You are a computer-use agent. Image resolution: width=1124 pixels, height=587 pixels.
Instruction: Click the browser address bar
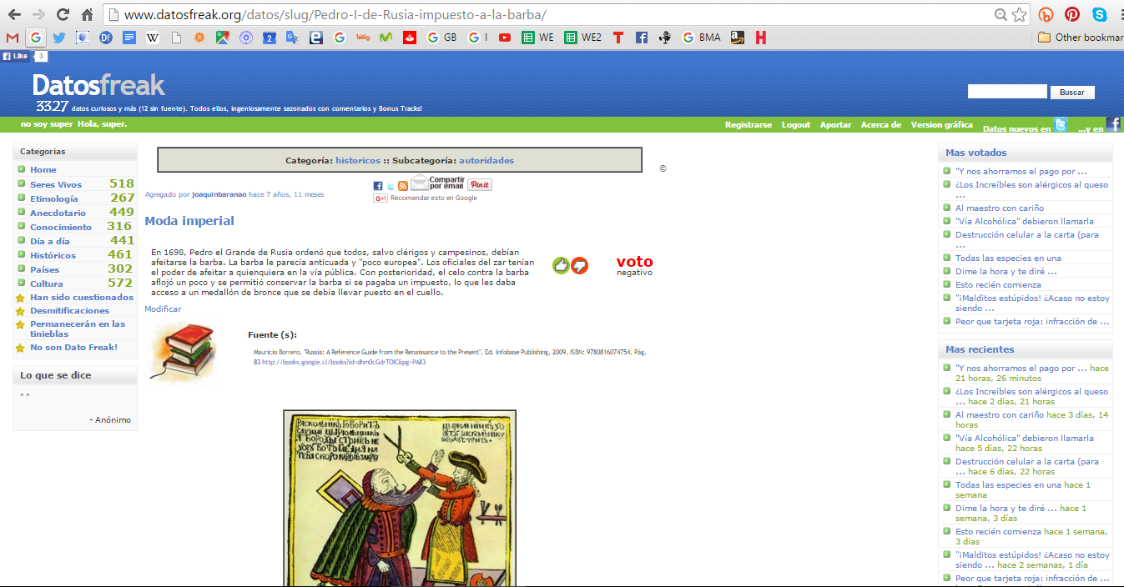[x=551, y=15]
